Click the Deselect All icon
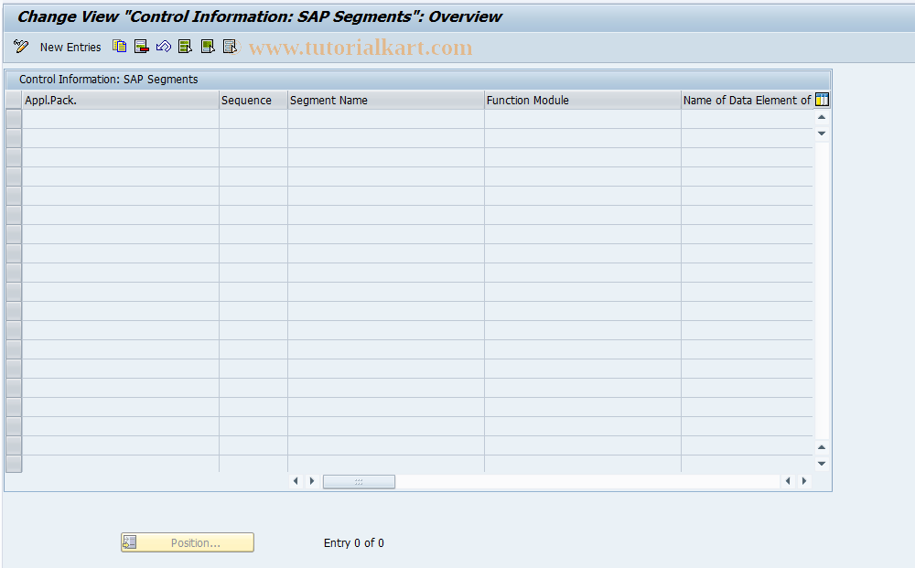The height and width of the screenshot is (568, 915). coord(230,47)
